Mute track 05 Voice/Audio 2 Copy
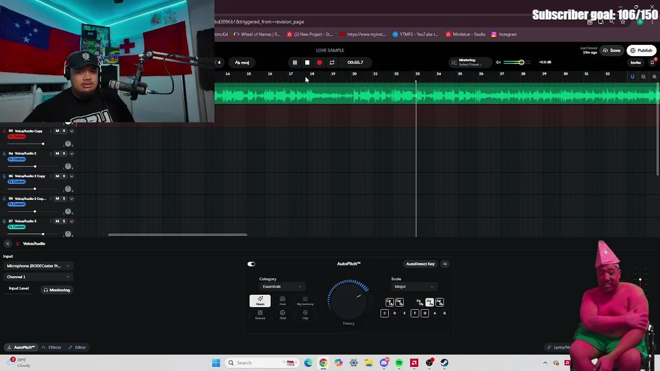 (x=57, y=176)
